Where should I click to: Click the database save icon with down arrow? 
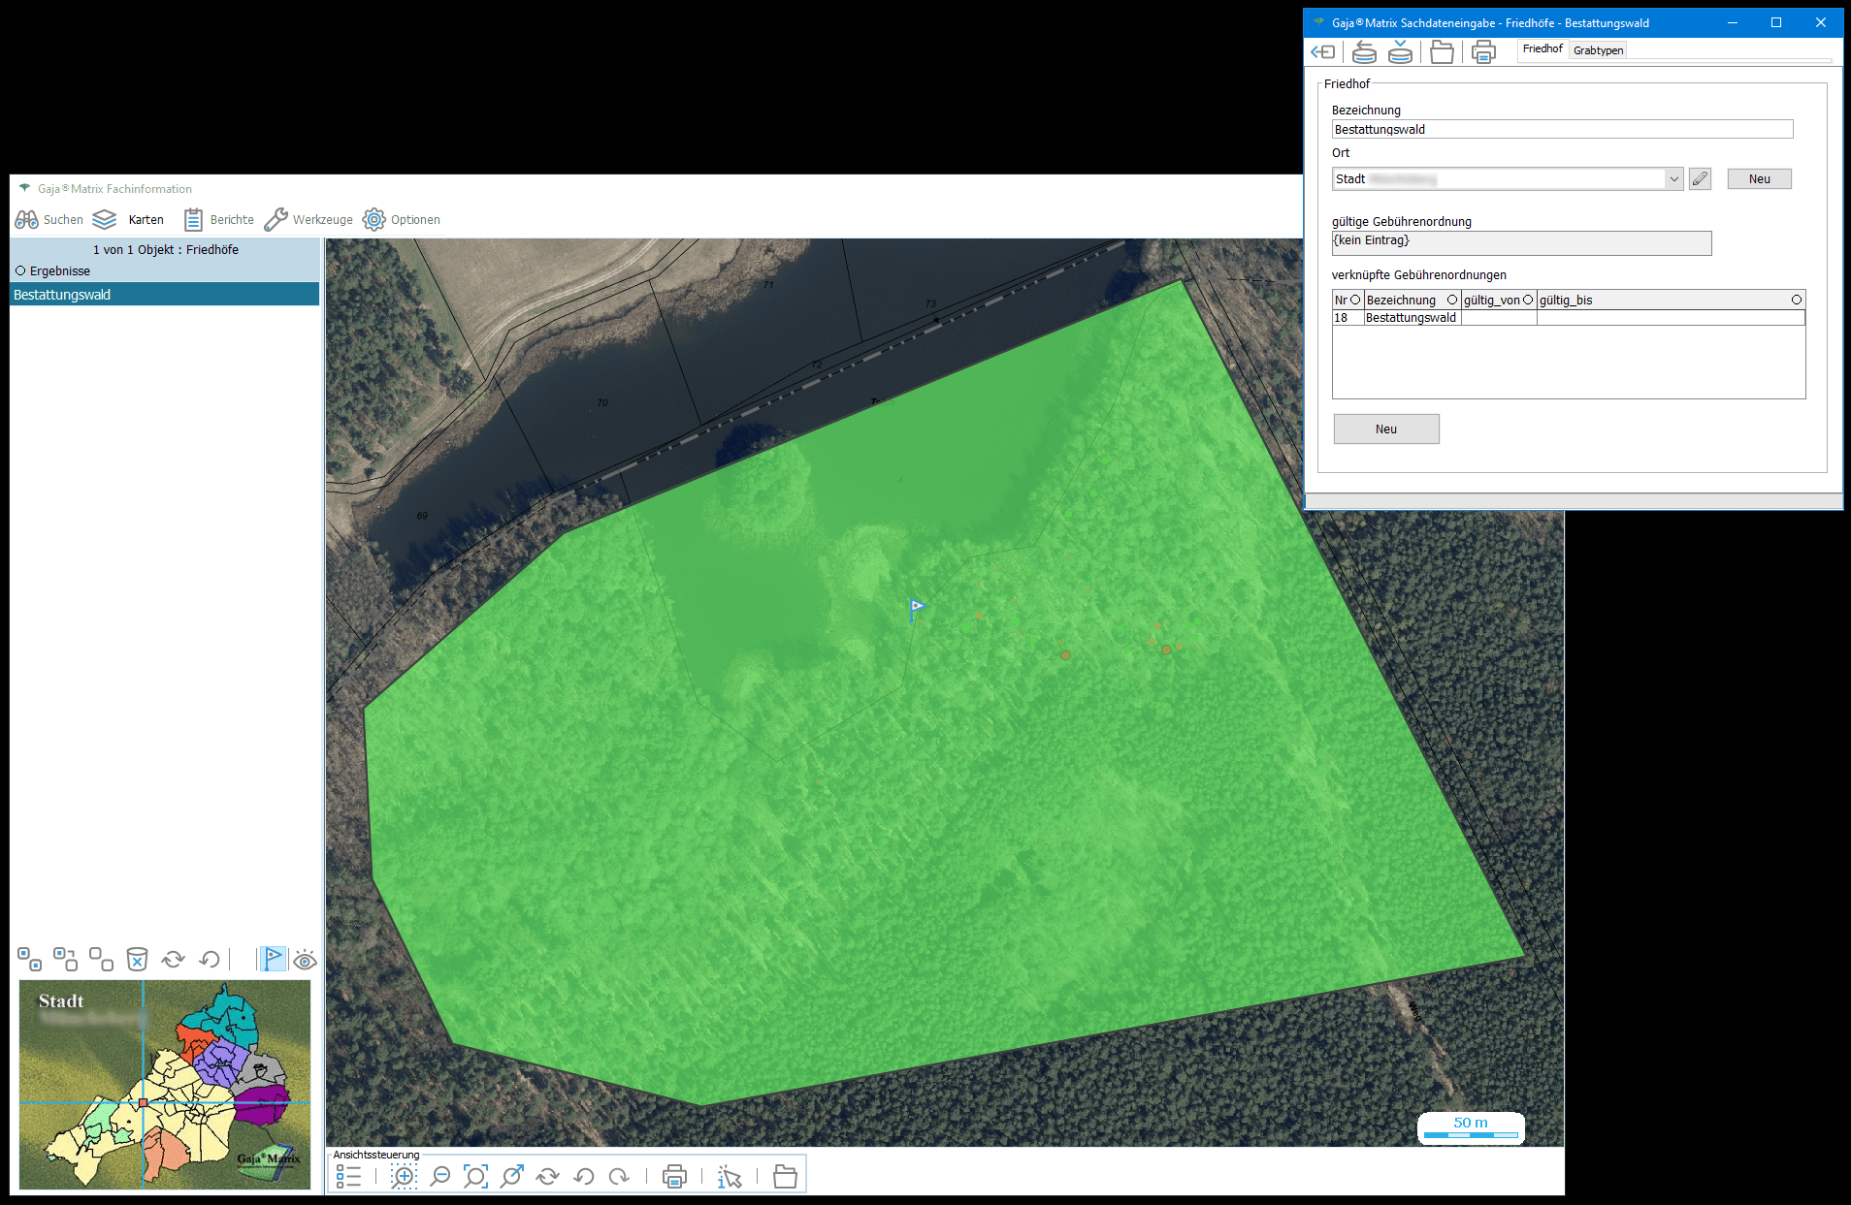[x=1400, y=52]
